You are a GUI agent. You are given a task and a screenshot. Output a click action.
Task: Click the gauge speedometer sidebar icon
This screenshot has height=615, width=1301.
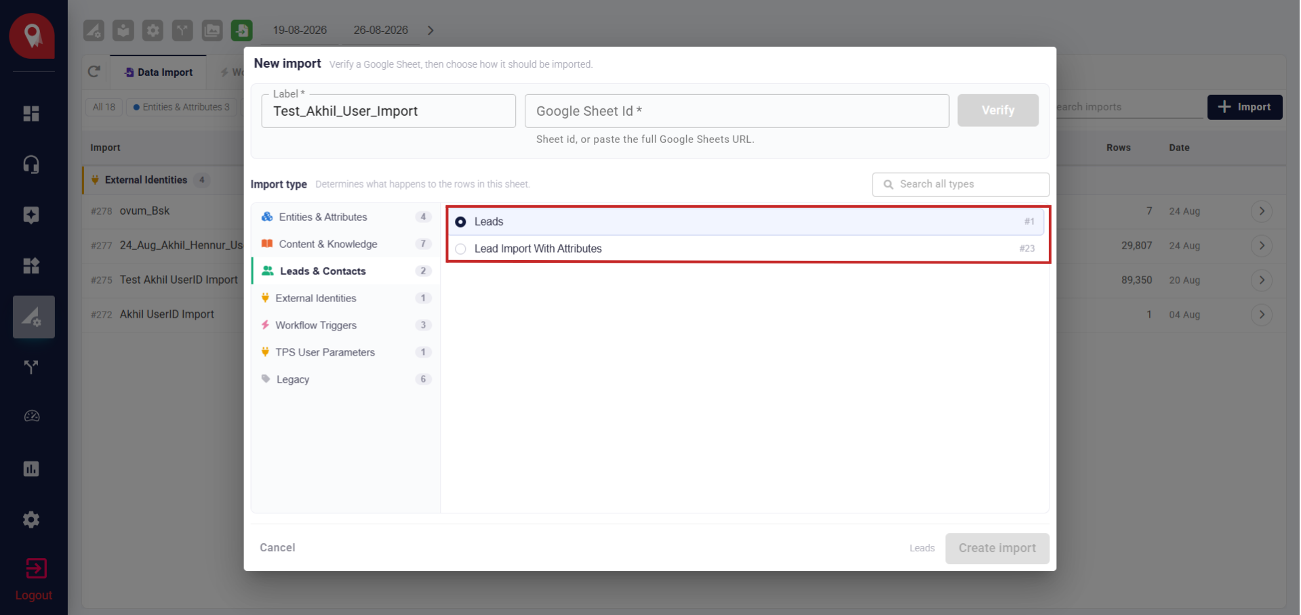click(31, 416)
